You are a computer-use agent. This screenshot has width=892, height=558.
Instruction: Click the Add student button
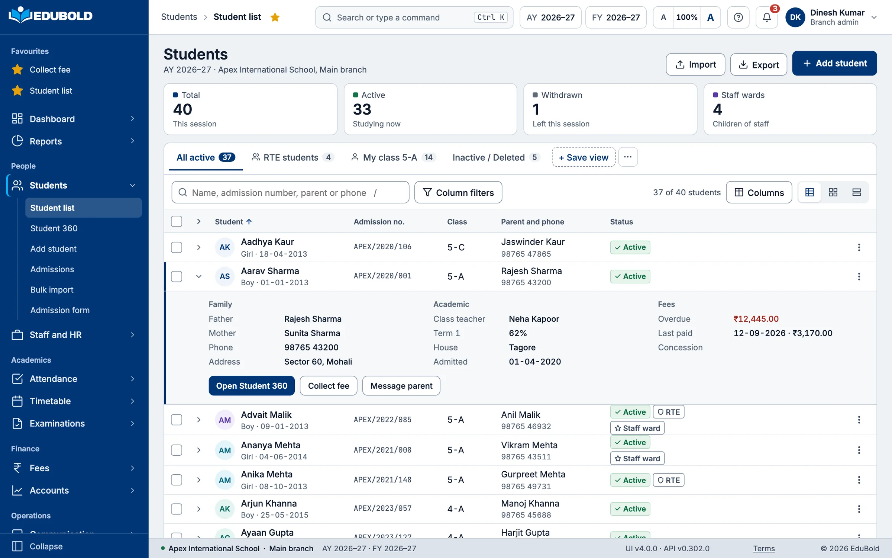[834, 63]
